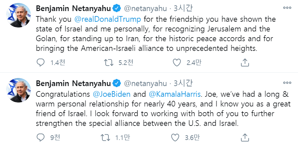The width and height of the screenshot is (298, 145).
Task: Open more options on second tweet
Action: pos(287,83)
